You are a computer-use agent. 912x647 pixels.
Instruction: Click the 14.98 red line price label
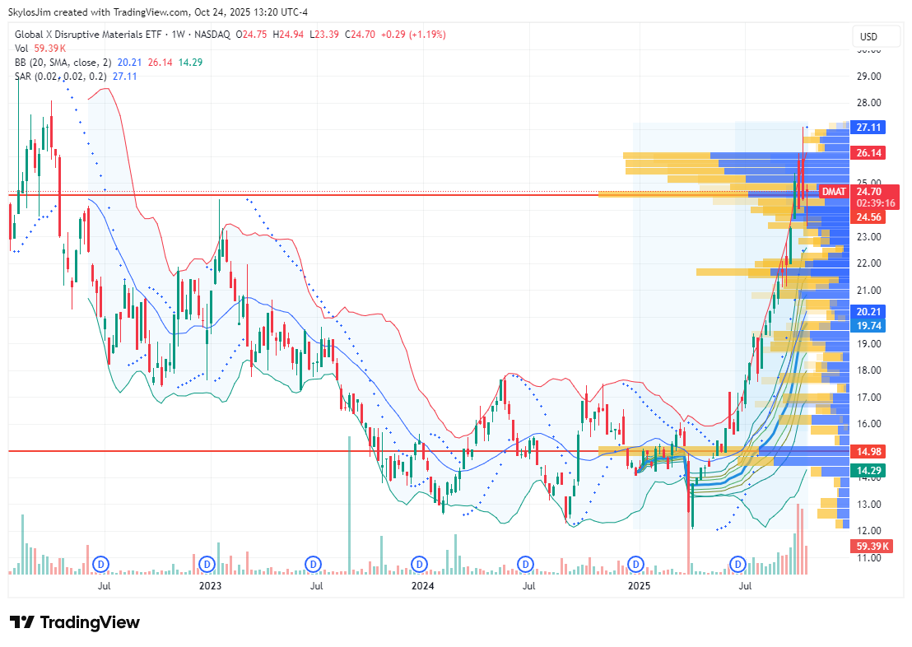pyautogui.click(x=868, y=452)
